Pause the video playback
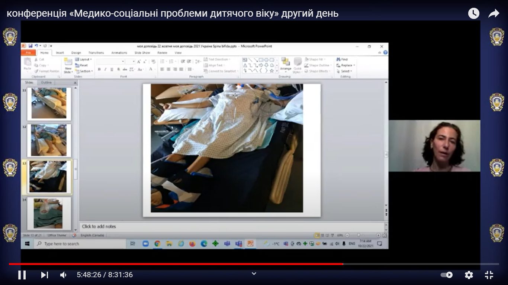Viewport: 508px width, 285px height. (x=22, y=275)
